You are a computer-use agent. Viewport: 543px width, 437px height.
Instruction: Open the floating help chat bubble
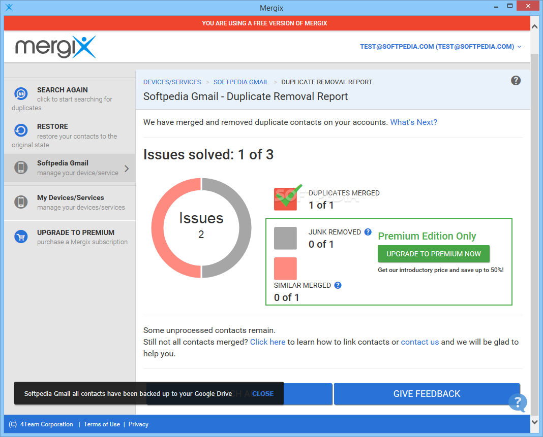tap(518, 402)
